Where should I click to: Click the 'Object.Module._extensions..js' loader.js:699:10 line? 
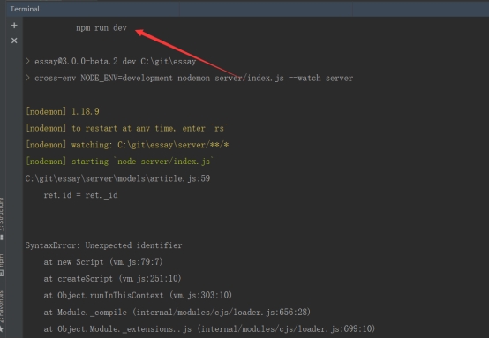coord(209,329)
